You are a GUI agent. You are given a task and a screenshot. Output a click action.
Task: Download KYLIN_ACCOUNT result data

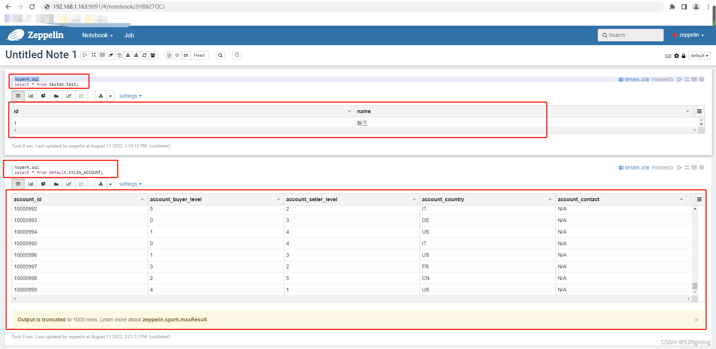coord(101,184)
